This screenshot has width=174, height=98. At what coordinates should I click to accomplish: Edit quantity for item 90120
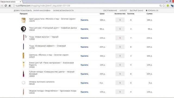(x=120, y=83)
